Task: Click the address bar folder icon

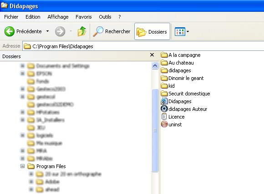Action: point(27,46)
